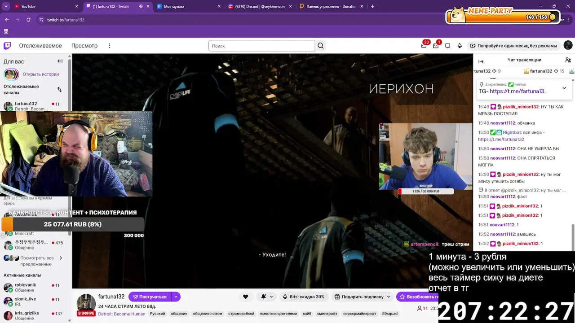
Task: Click the Попробуйте один месяц без рекламы button
Action: (x=513, y=46)
